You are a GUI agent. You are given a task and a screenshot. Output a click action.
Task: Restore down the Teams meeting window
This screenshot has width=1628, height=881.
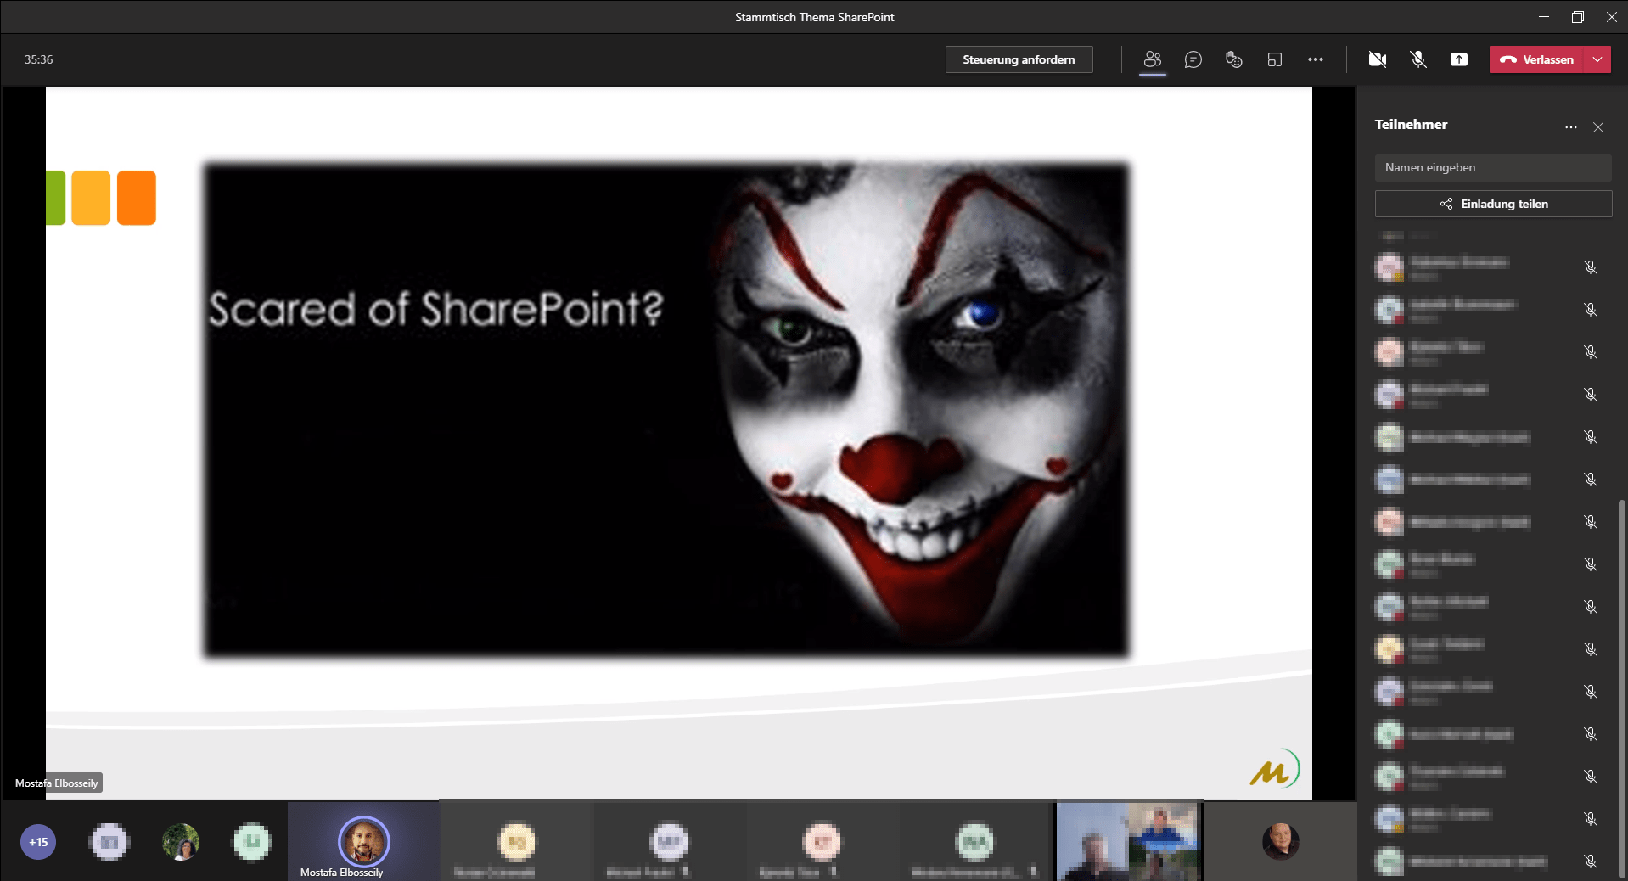1577,17
